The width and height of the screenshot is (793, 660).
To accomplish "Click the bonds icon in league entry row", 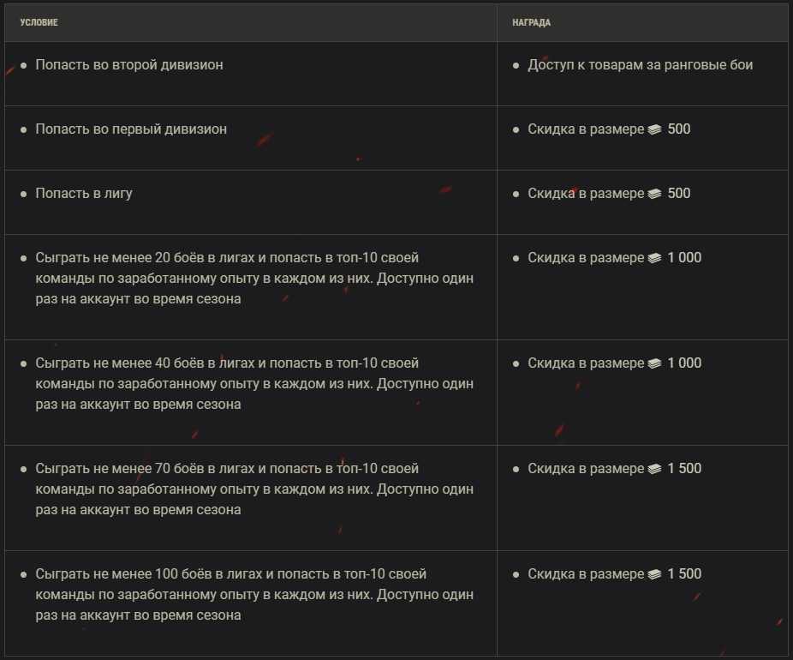I will pos(654,194).
